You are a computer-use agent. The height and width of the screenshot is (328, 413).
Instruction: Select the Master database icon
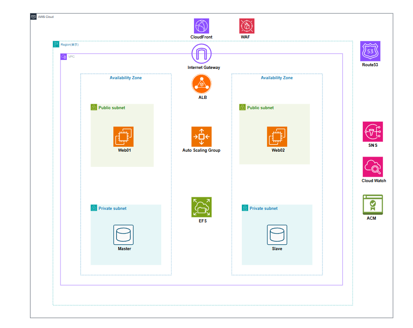[123, 234]
